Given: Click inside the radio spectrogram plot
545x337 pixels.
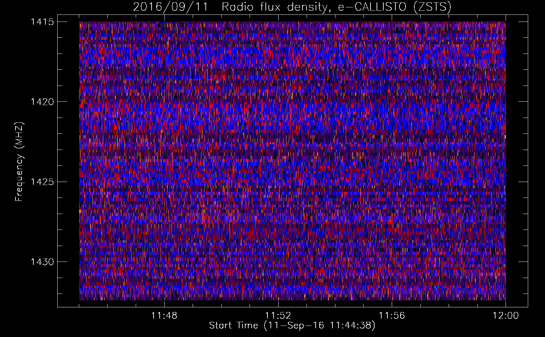Looking at the screenshot, I should click(x=292, y=161).
